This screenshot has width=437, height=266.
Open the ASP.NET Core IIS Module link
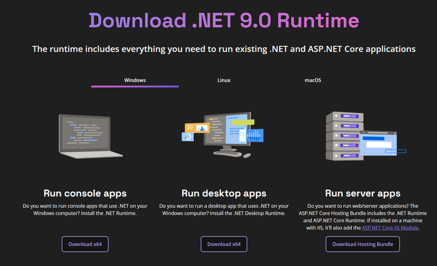pyautogui.click(x=390, y=228)
